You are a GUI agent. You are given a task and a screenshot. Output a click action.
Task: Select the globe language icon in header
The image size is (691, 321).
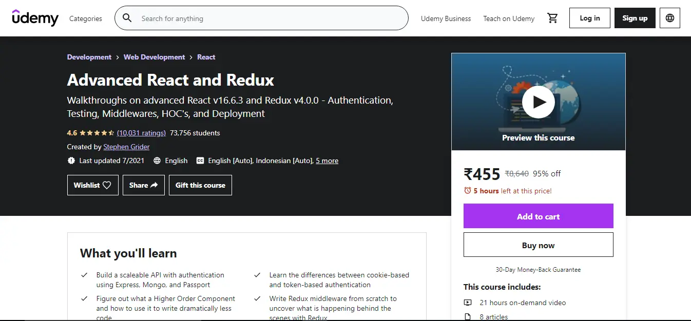[670, 17]
